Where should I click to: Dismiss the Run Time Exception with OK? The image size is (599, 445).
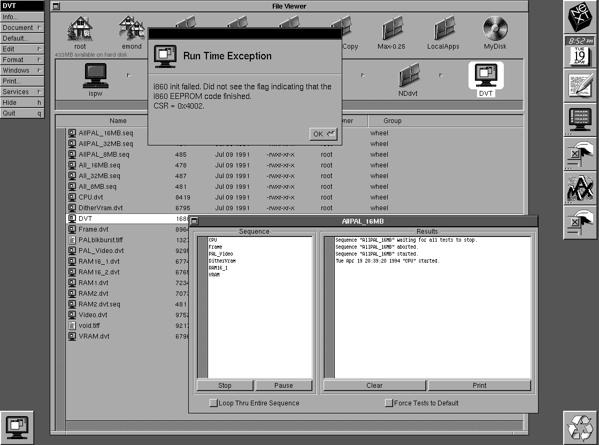(322, 134)
